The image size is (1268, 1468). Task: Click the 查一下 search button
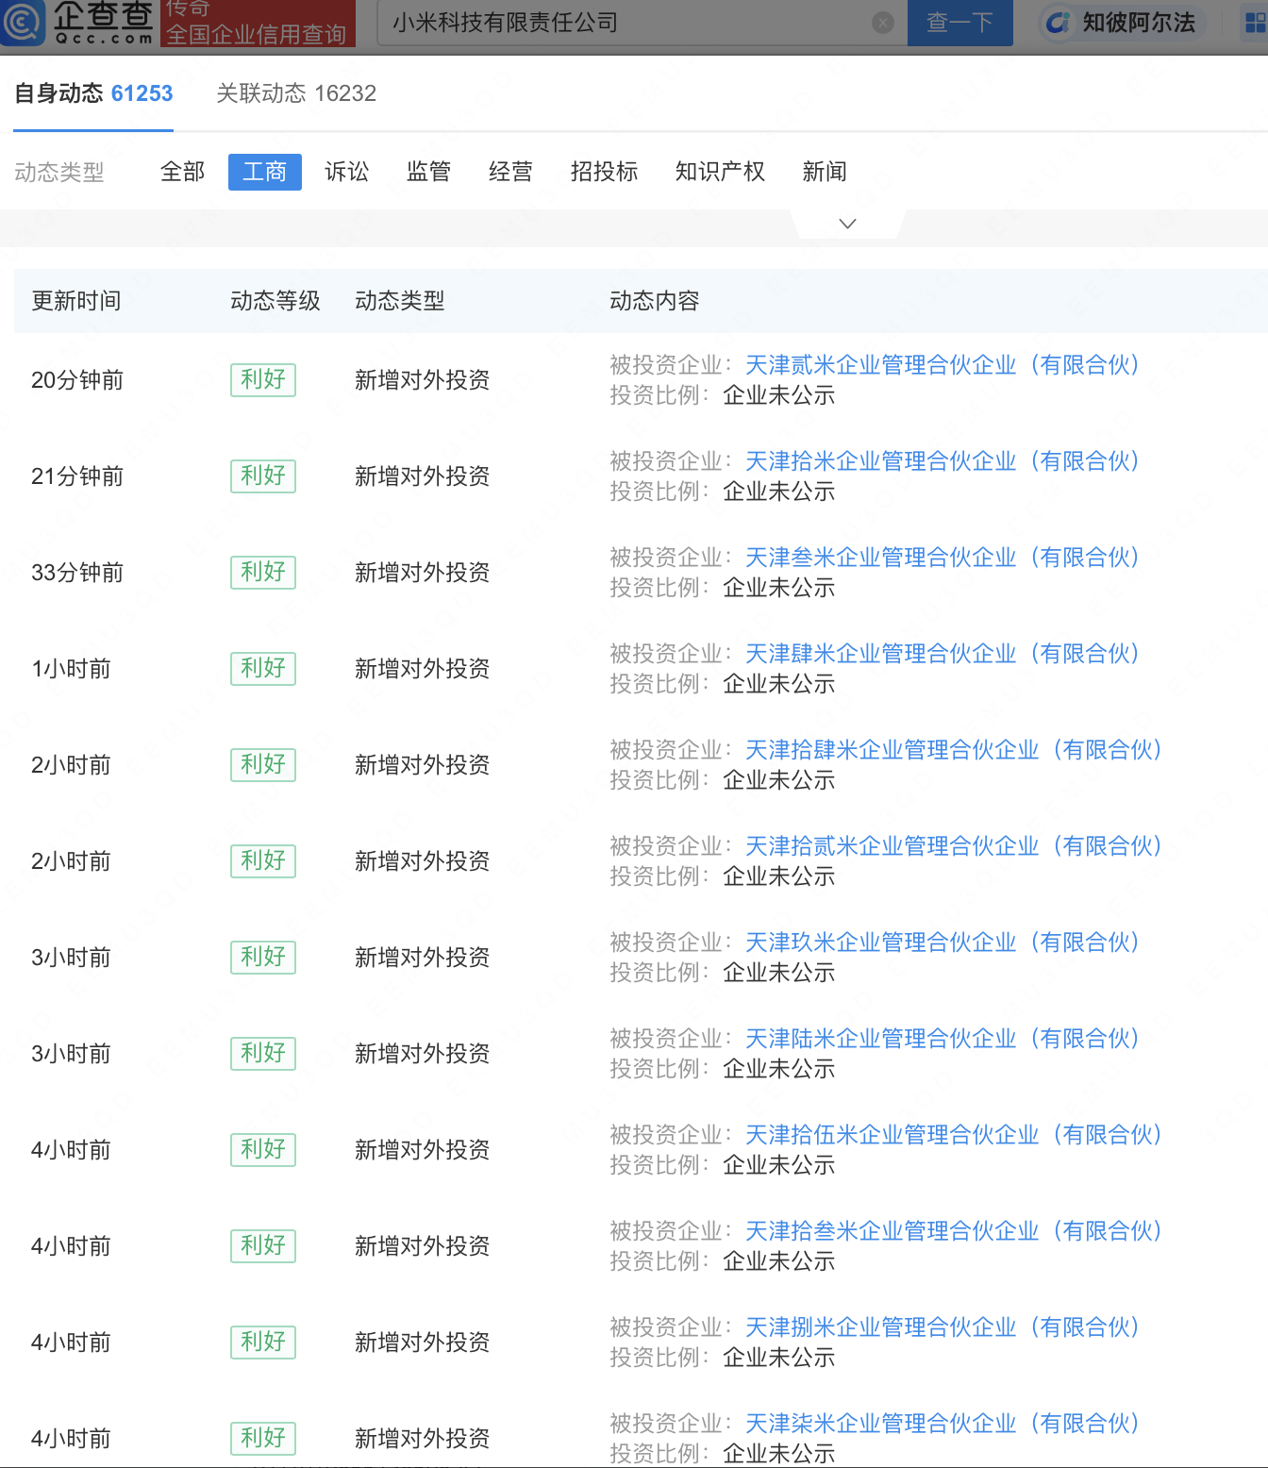[x=959, y=23]
